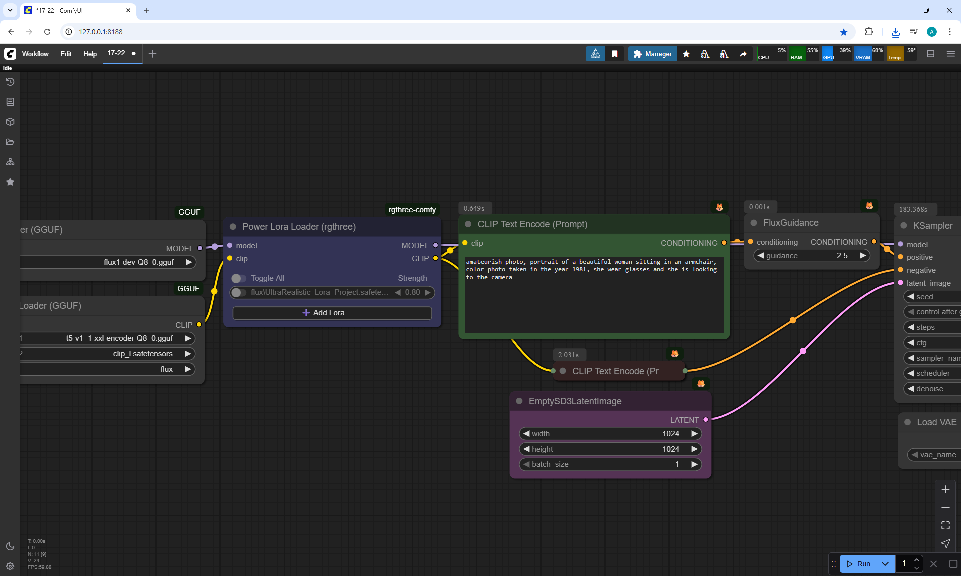This screenshot has height=576, width=961.
Task: Open the Manager button
Action: click(652, 54)
